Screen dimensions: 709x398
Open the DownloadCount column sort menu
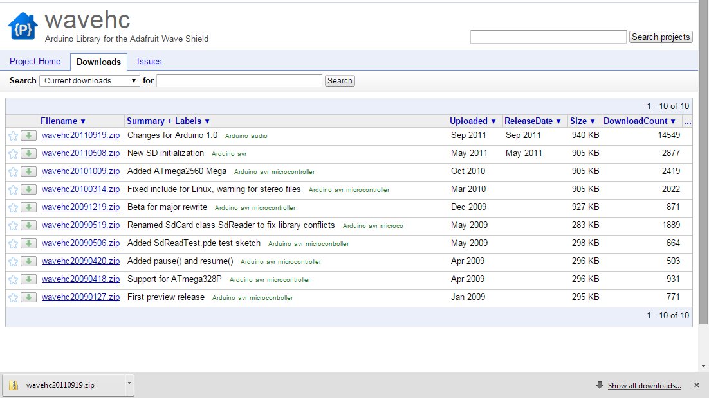pos(640,121)
